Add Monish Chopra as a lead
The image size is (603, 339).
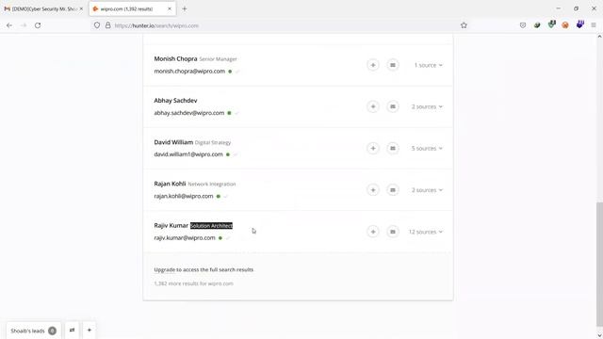pyautogui.click(x=373, y=65)
